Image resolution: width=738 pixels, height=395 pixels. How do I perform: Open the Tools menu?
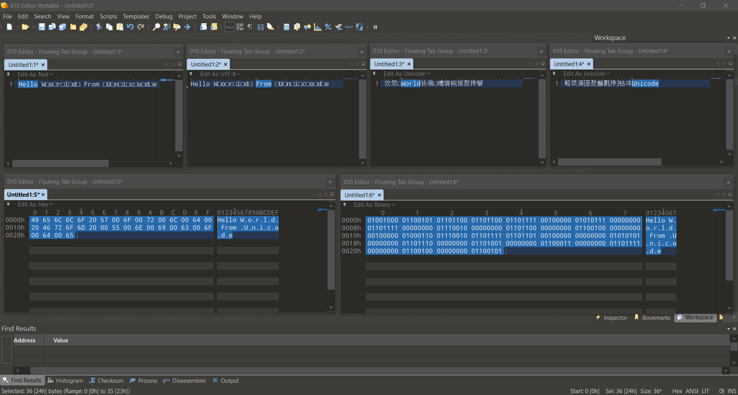coord(209,16)
